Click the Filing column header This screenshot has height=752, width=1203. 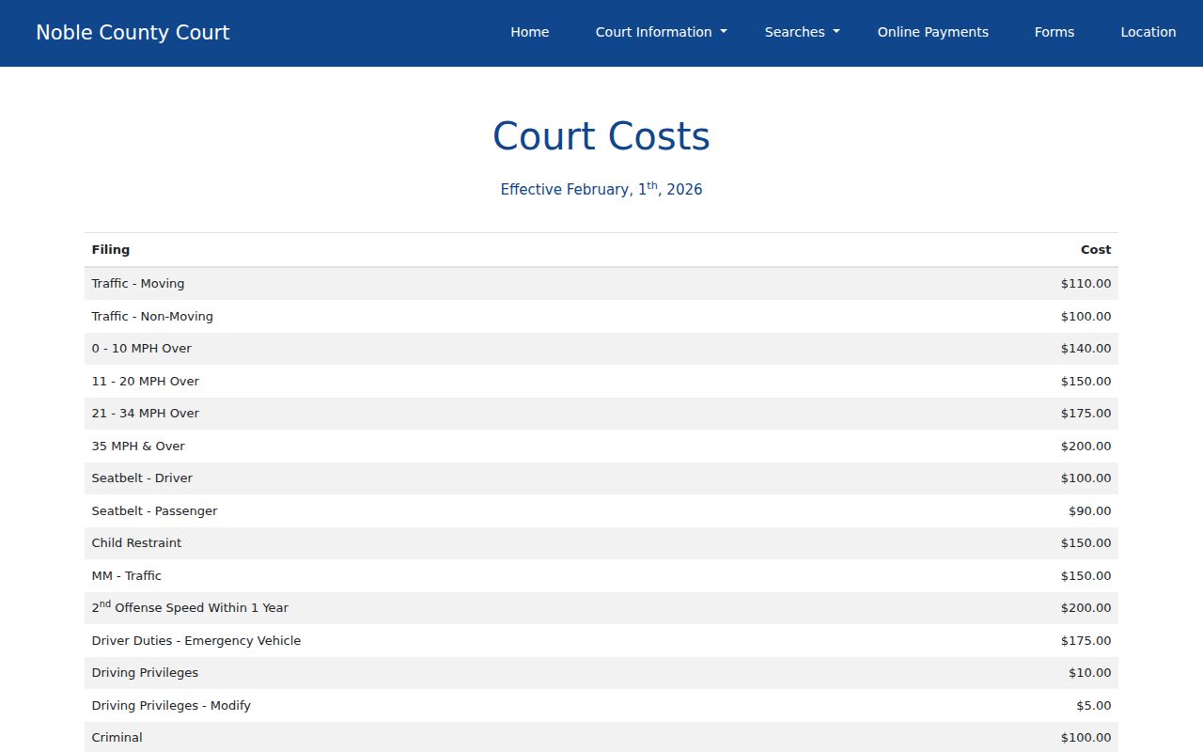pyautogui.click(x=111, y=250)
